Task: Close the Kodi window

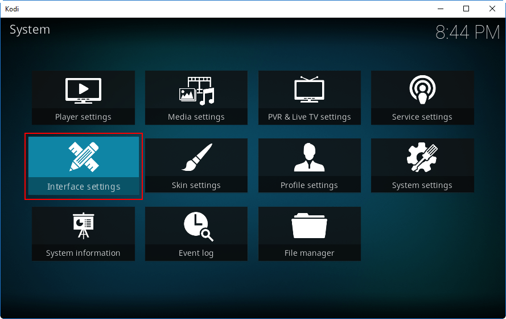Action: (x=492, y=9)
